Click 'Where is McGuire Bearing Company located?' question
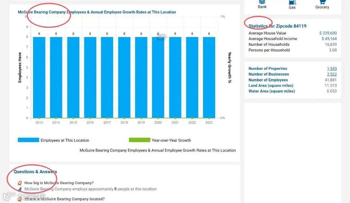 point(64,199)
